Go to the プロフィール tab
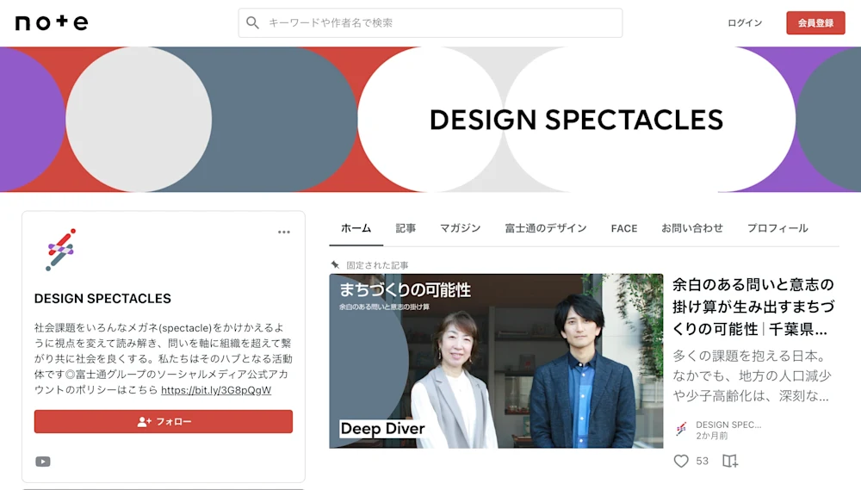This screenshot has width=861, height=490. [x=777, y=228]
